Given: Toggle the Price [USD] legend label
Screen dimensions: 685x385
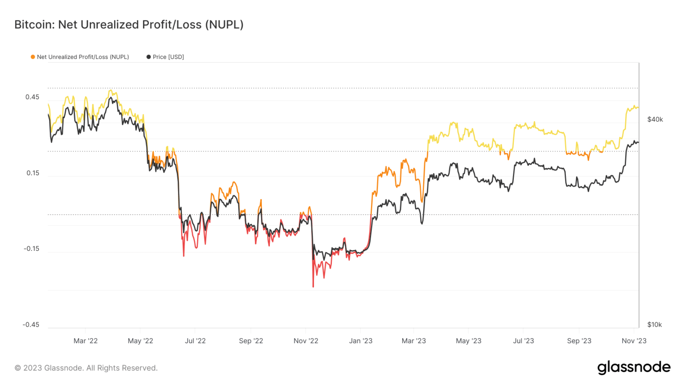Looking at the screenshot, I should [x=168, y=57].
